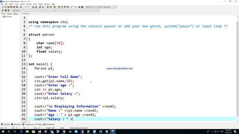The width and height of the screenshot is (239, 134).
Task: Click the vertical scrollbar of the code editor
Action: pyautogui.click(x=238, y=68)
